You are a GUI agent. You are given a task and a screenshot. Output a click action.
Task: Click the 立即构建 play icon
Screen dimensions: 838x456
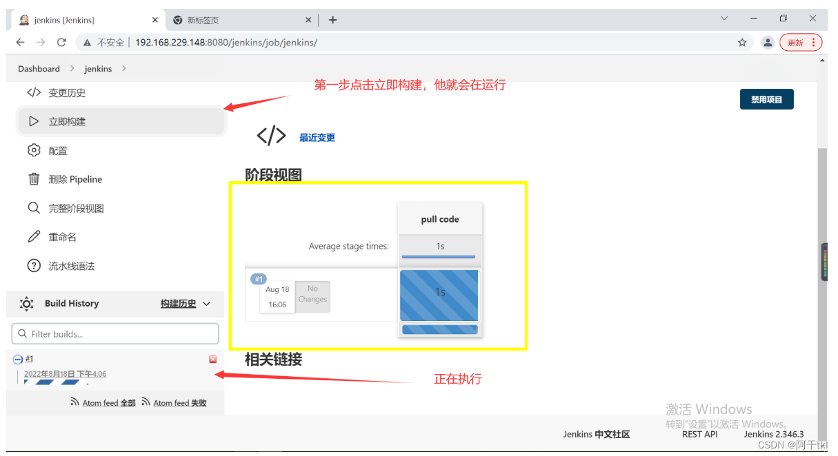coord(34,121)
